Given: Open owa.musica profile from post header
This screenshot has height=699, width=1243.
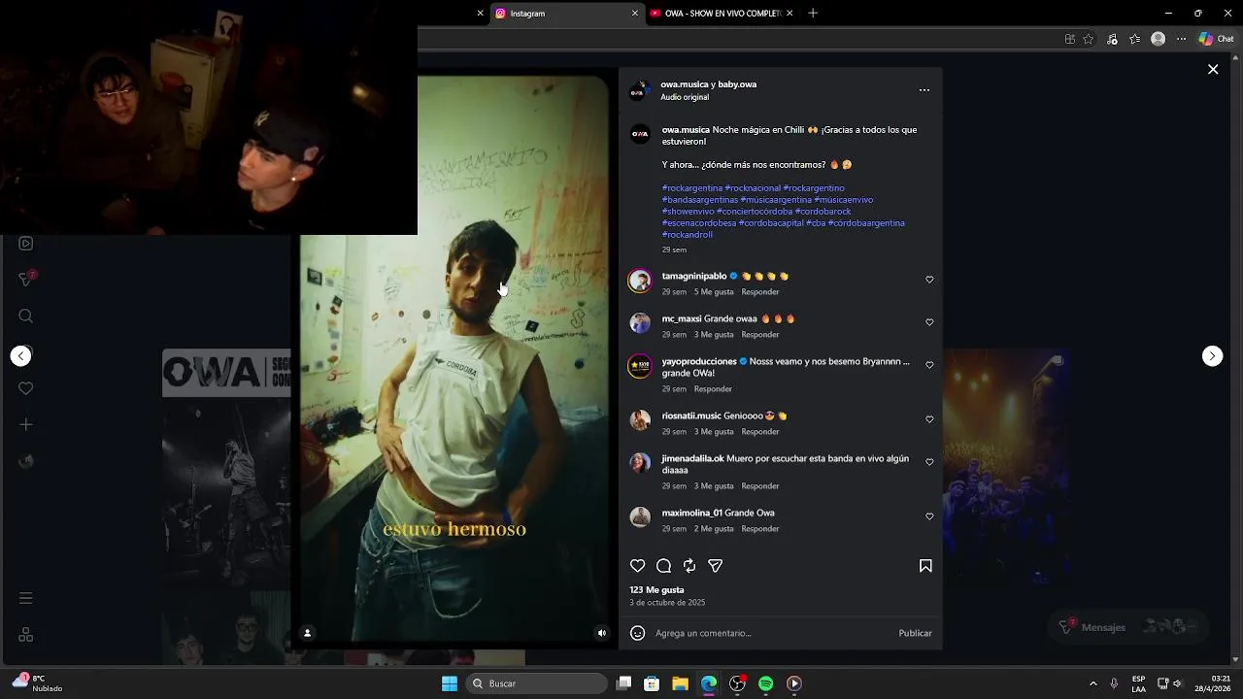Looking at the screenshot, I should pos(685,84).
